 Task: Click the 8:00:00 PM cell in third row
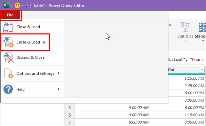click(x=187, y=93)
